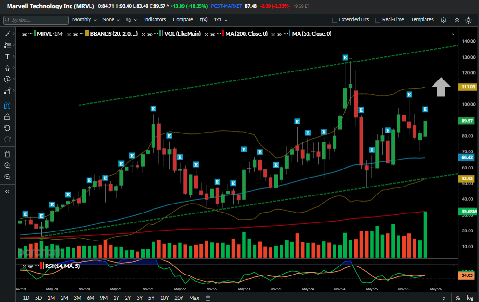This screenshot has height=302, width=479.
Task: Open the Indicators menu
Action: coord(155,19)
